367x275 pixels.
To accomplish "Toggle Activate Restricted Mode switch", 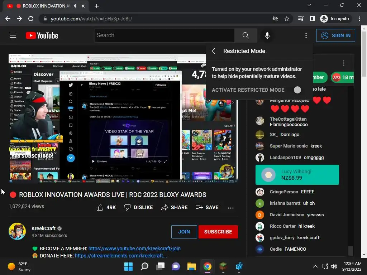I will pyautogui.click(x=297, y=90).
